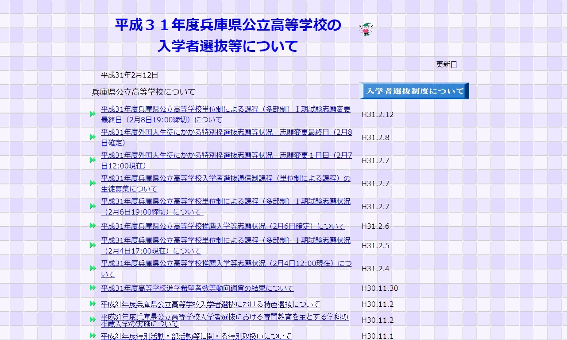Viewport: 567px width, 340px height.
Task: Open the 進学希望者数等動向調査の結果 link
Action: pyautogui.click(x=197, y=288)
